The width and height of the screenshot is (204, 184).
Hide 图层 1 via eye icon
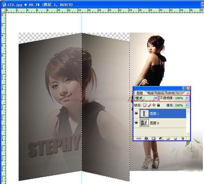pyautogui.click(x=136, y=113)
